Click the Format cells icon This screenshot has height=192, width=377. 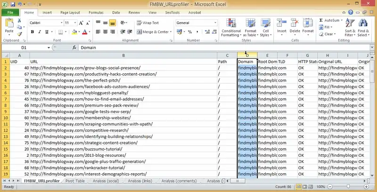308,23
